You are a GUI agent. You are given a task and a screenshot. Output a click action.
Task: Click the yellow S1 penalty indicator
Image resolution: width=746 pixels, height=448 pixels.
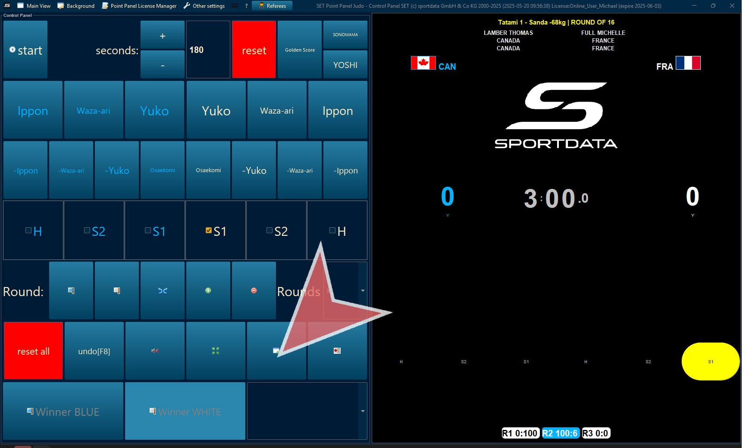click(x=710, y=361)
